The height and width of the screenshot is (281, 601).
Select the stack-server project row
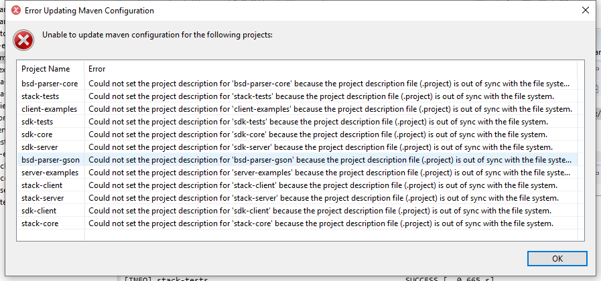(x=44, y=198)
